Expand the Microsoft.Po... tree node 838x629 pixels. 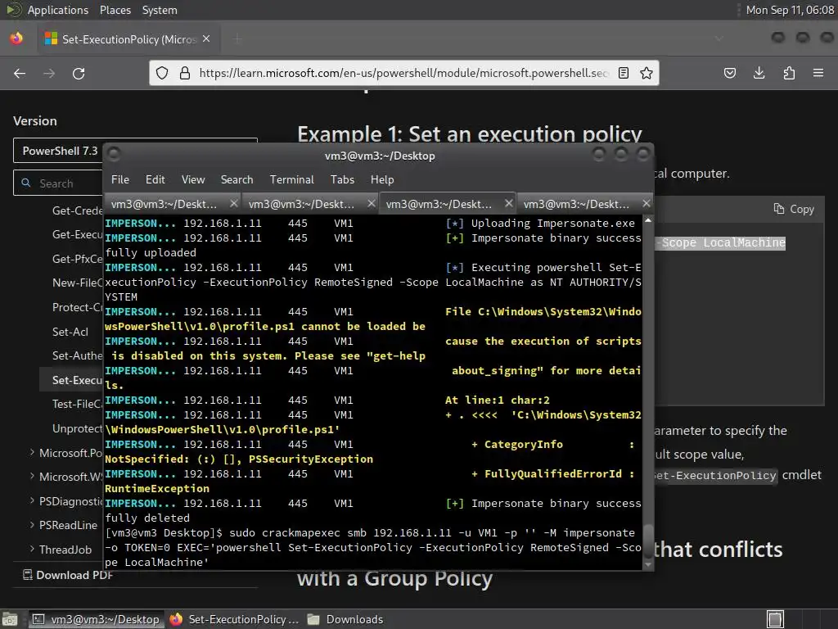[x=32, y=452]
